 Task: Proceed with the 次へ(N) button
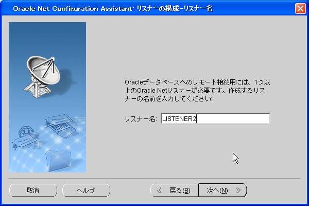pyautogui.click(x=222, y=190)
